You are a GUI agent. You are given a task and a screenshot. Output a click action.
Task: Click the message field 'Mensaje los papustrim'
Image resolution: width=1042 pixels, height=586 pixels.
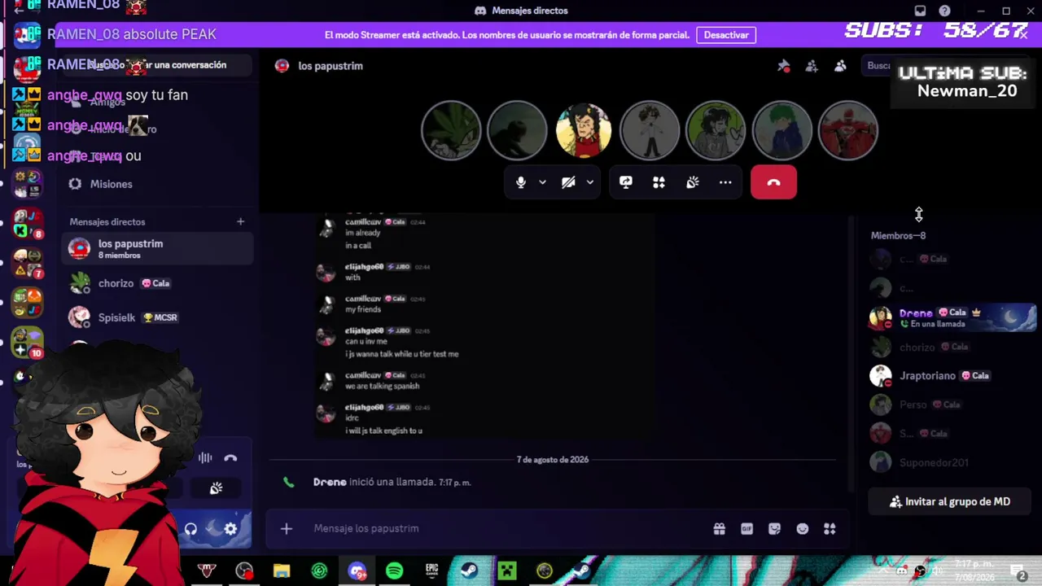pos(505,529)
